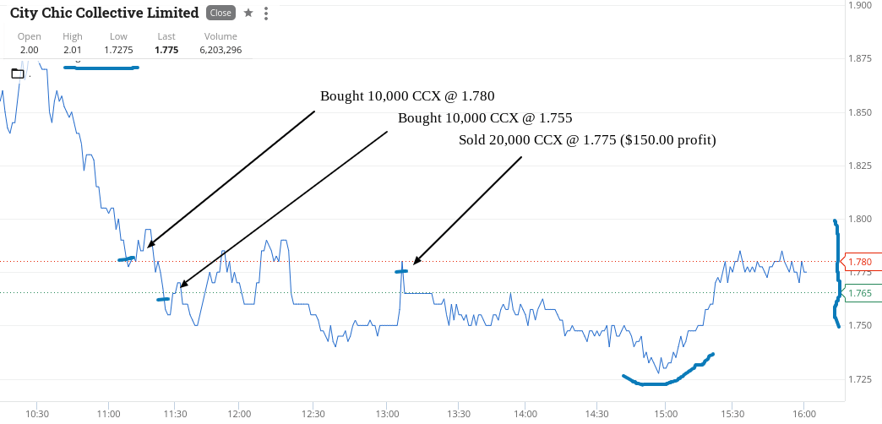Image resolution: width=882 pixels, height=424 pixels.
Task: Click the folder icon below the stats
Action: coord(18,73)
